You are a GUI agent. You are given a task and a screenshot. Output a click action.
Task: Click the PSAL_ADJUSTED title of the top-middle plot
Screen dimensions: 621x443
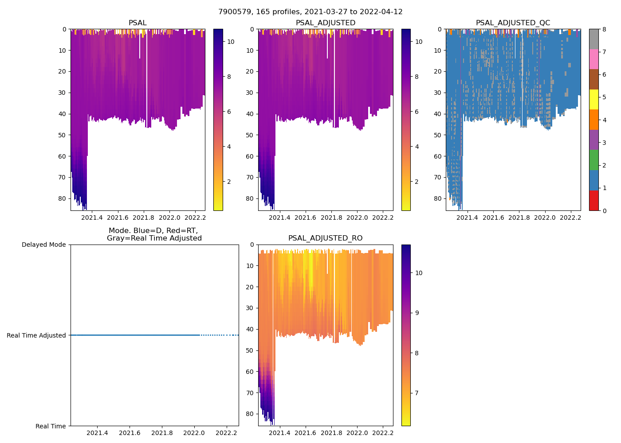coord(325,23)
